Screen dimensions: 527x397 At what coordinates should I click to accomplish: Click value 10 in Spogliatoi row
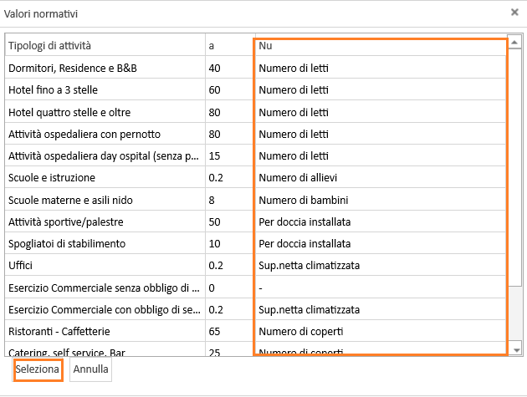(x=214, y=243)
